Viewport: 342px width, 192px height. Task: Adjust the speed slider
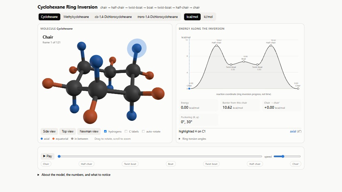point(287,156)
